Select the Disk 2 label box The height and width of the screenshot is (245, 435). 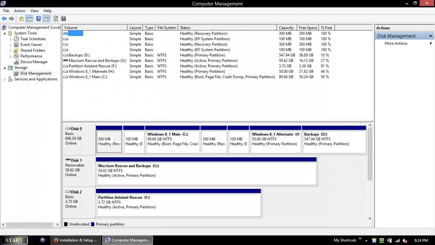tap(79, 202)
